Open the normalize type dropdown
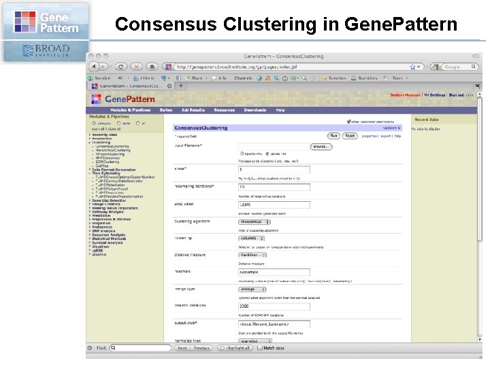 pyautogui.click(x=255, y=340)
